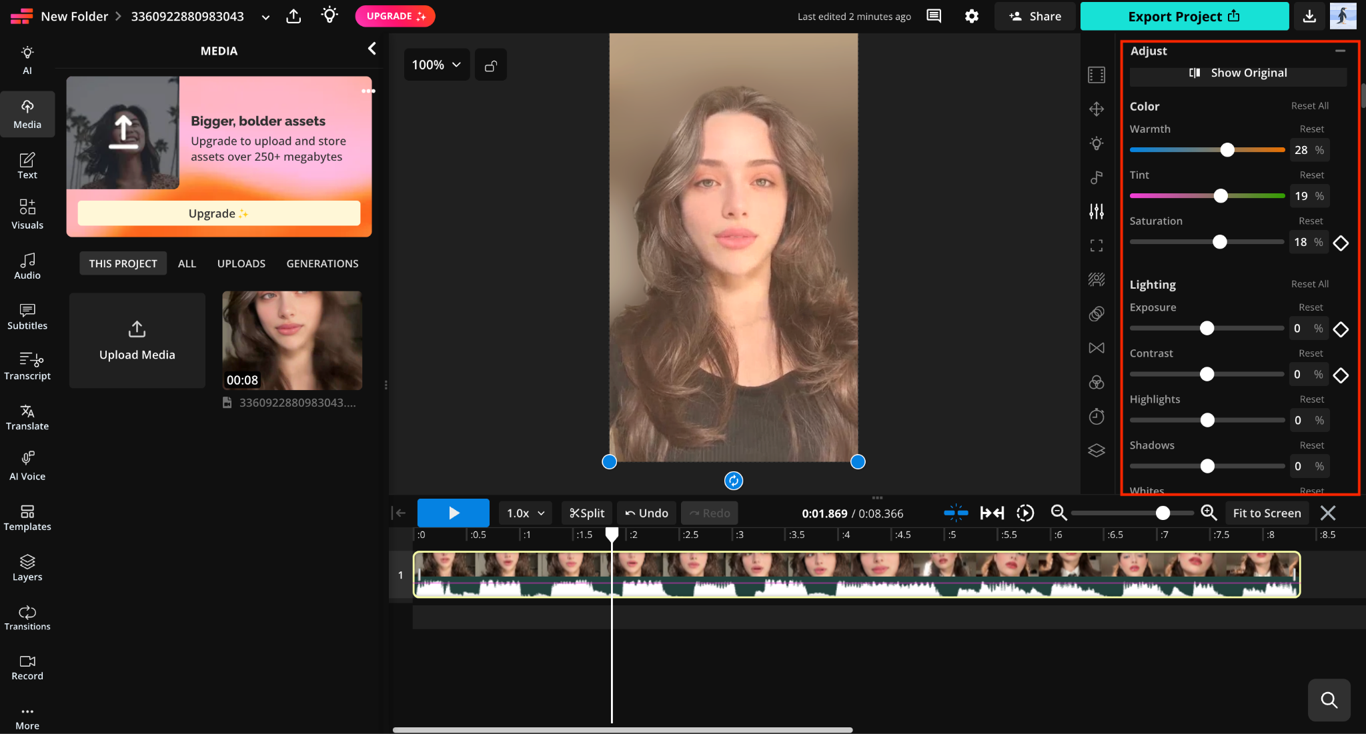Open the Text sidebar tool
This screenshot has width=1366, height=734.
coord(27,165)
